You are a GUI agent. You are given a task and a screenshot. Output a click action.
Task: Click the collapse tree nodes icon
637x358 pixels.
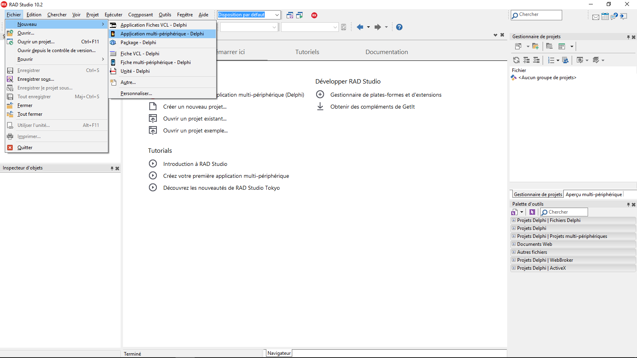[536, 60]
